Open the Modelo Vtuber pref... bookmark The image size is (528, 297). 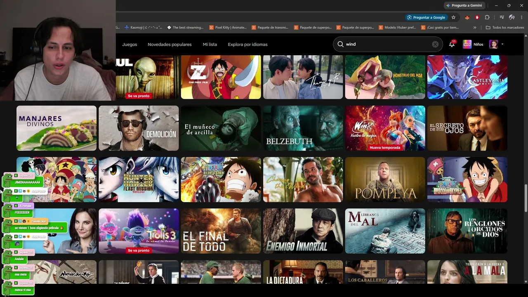pyautogui.click(x=397, y=28)
